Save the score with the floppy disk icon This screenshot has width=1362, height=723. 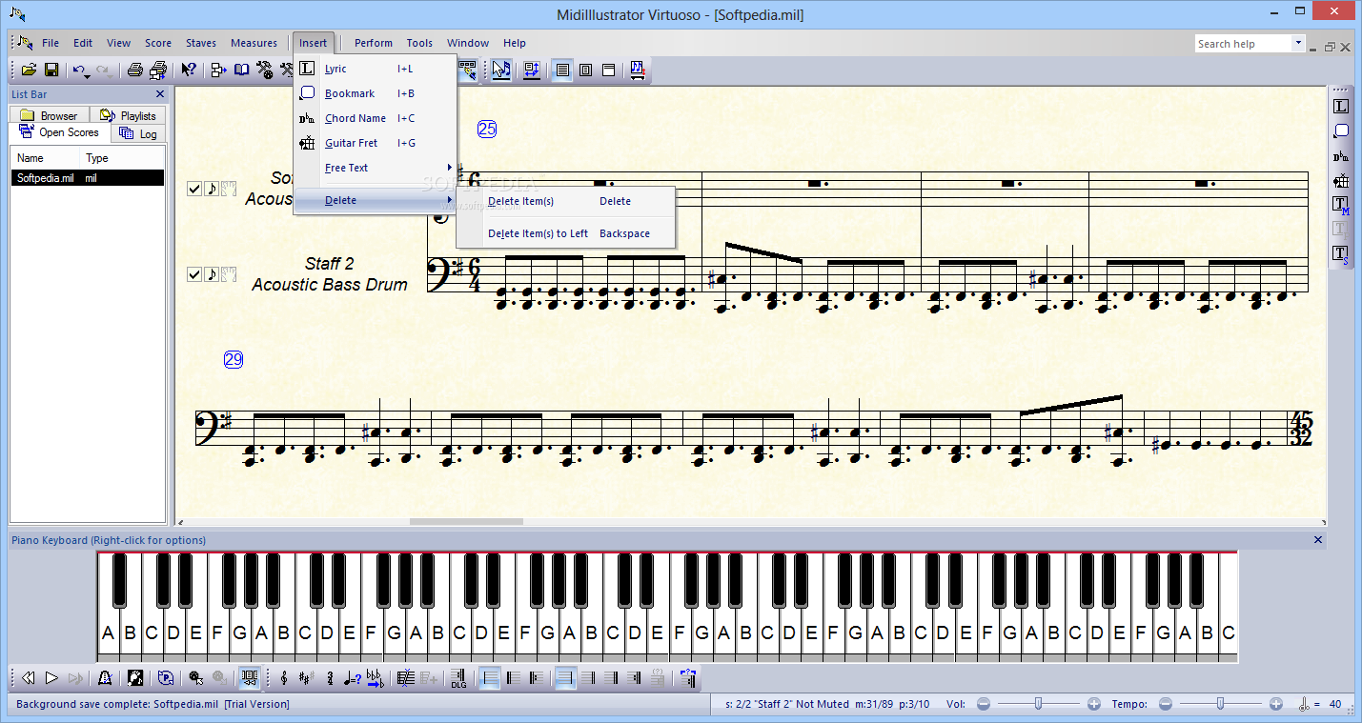(x=51, y=70)
